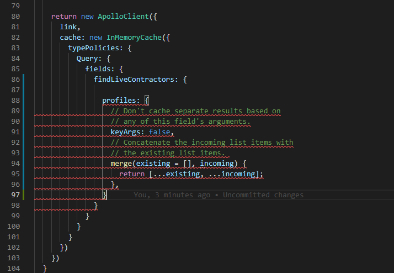The height and width of the screenshot is (273, 394).
Task: Click line number 88 in the gutter
Action: 15,101
